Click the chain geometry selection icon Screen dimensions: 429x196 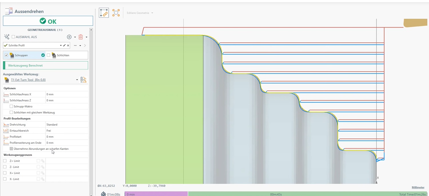coord(104,13)
